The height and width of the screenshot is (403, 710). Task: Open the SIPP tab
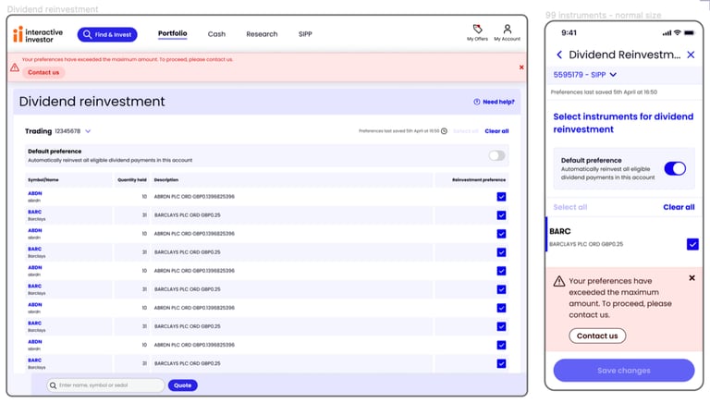coord(305,34)
